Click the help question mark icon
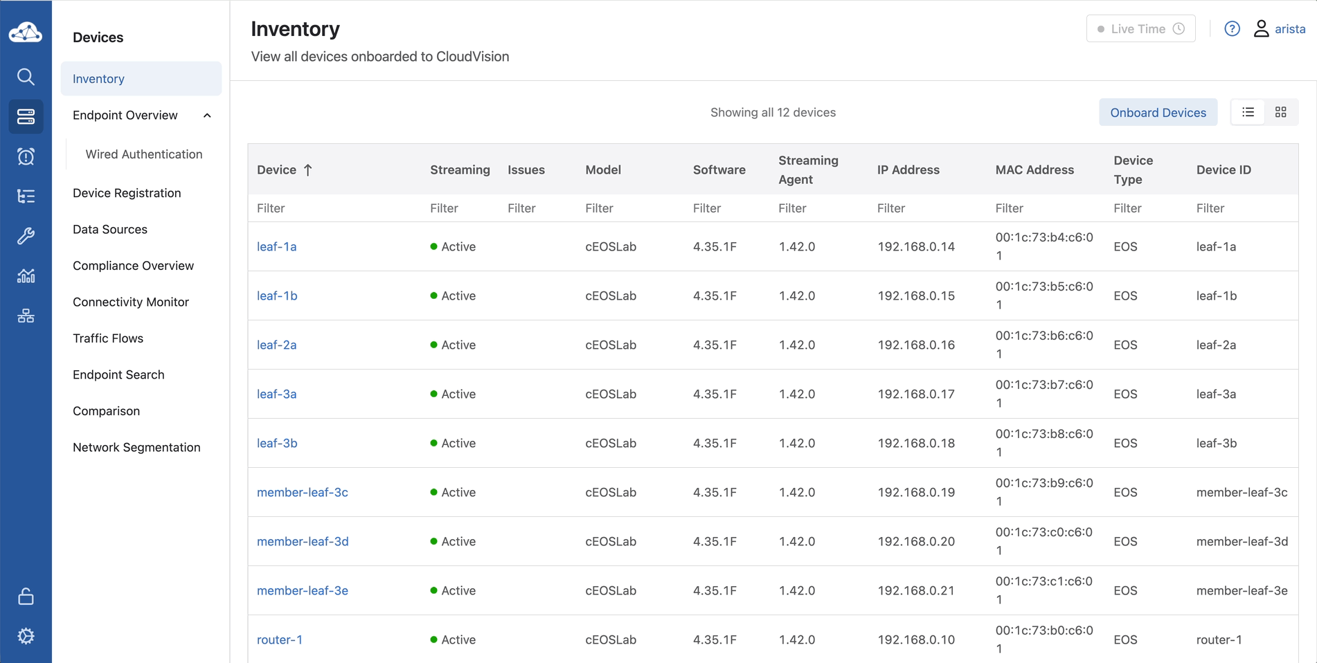The image size is (1317, 663). (1232, 29)
